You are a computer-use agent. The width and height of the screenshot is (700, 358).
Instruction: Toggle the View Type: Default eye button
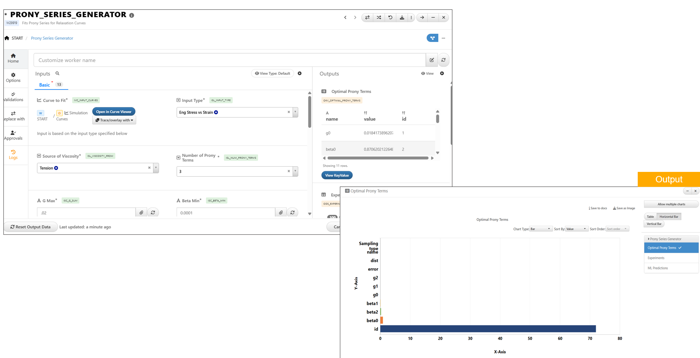click(x=273, y=73)
